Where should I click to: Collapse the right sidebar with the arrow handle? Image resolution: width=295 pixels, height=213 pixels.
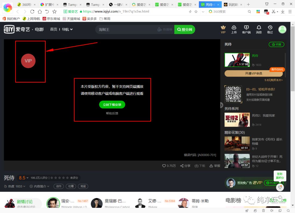[222, 105]
